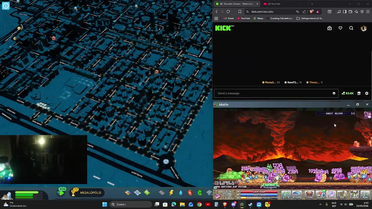Click the Zoeken taskbar search box
This screenshot has width=372, height=209.
coord(131,204)
